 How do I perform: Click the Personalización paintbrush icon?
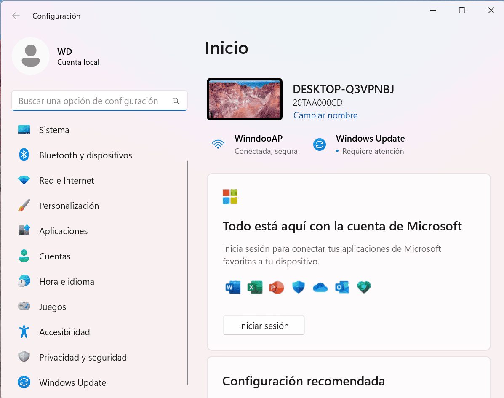point(24,206)
